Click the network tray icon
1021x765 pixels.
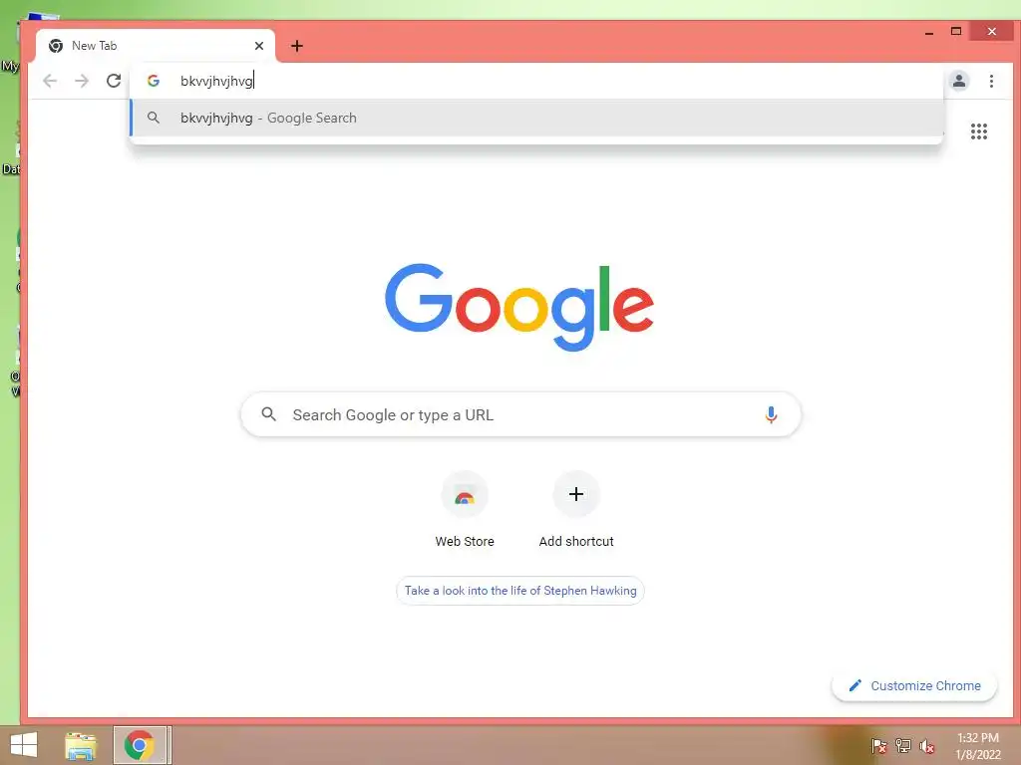pyautogui.click(x=903, y=746)
